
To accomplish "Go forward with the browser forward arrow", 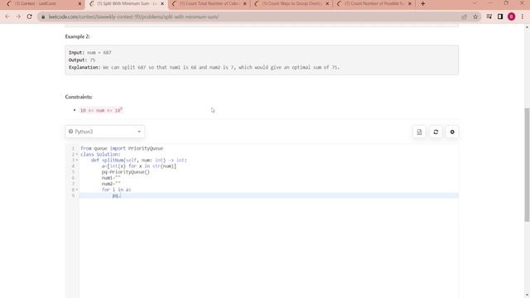I will [x=18, y=17].
